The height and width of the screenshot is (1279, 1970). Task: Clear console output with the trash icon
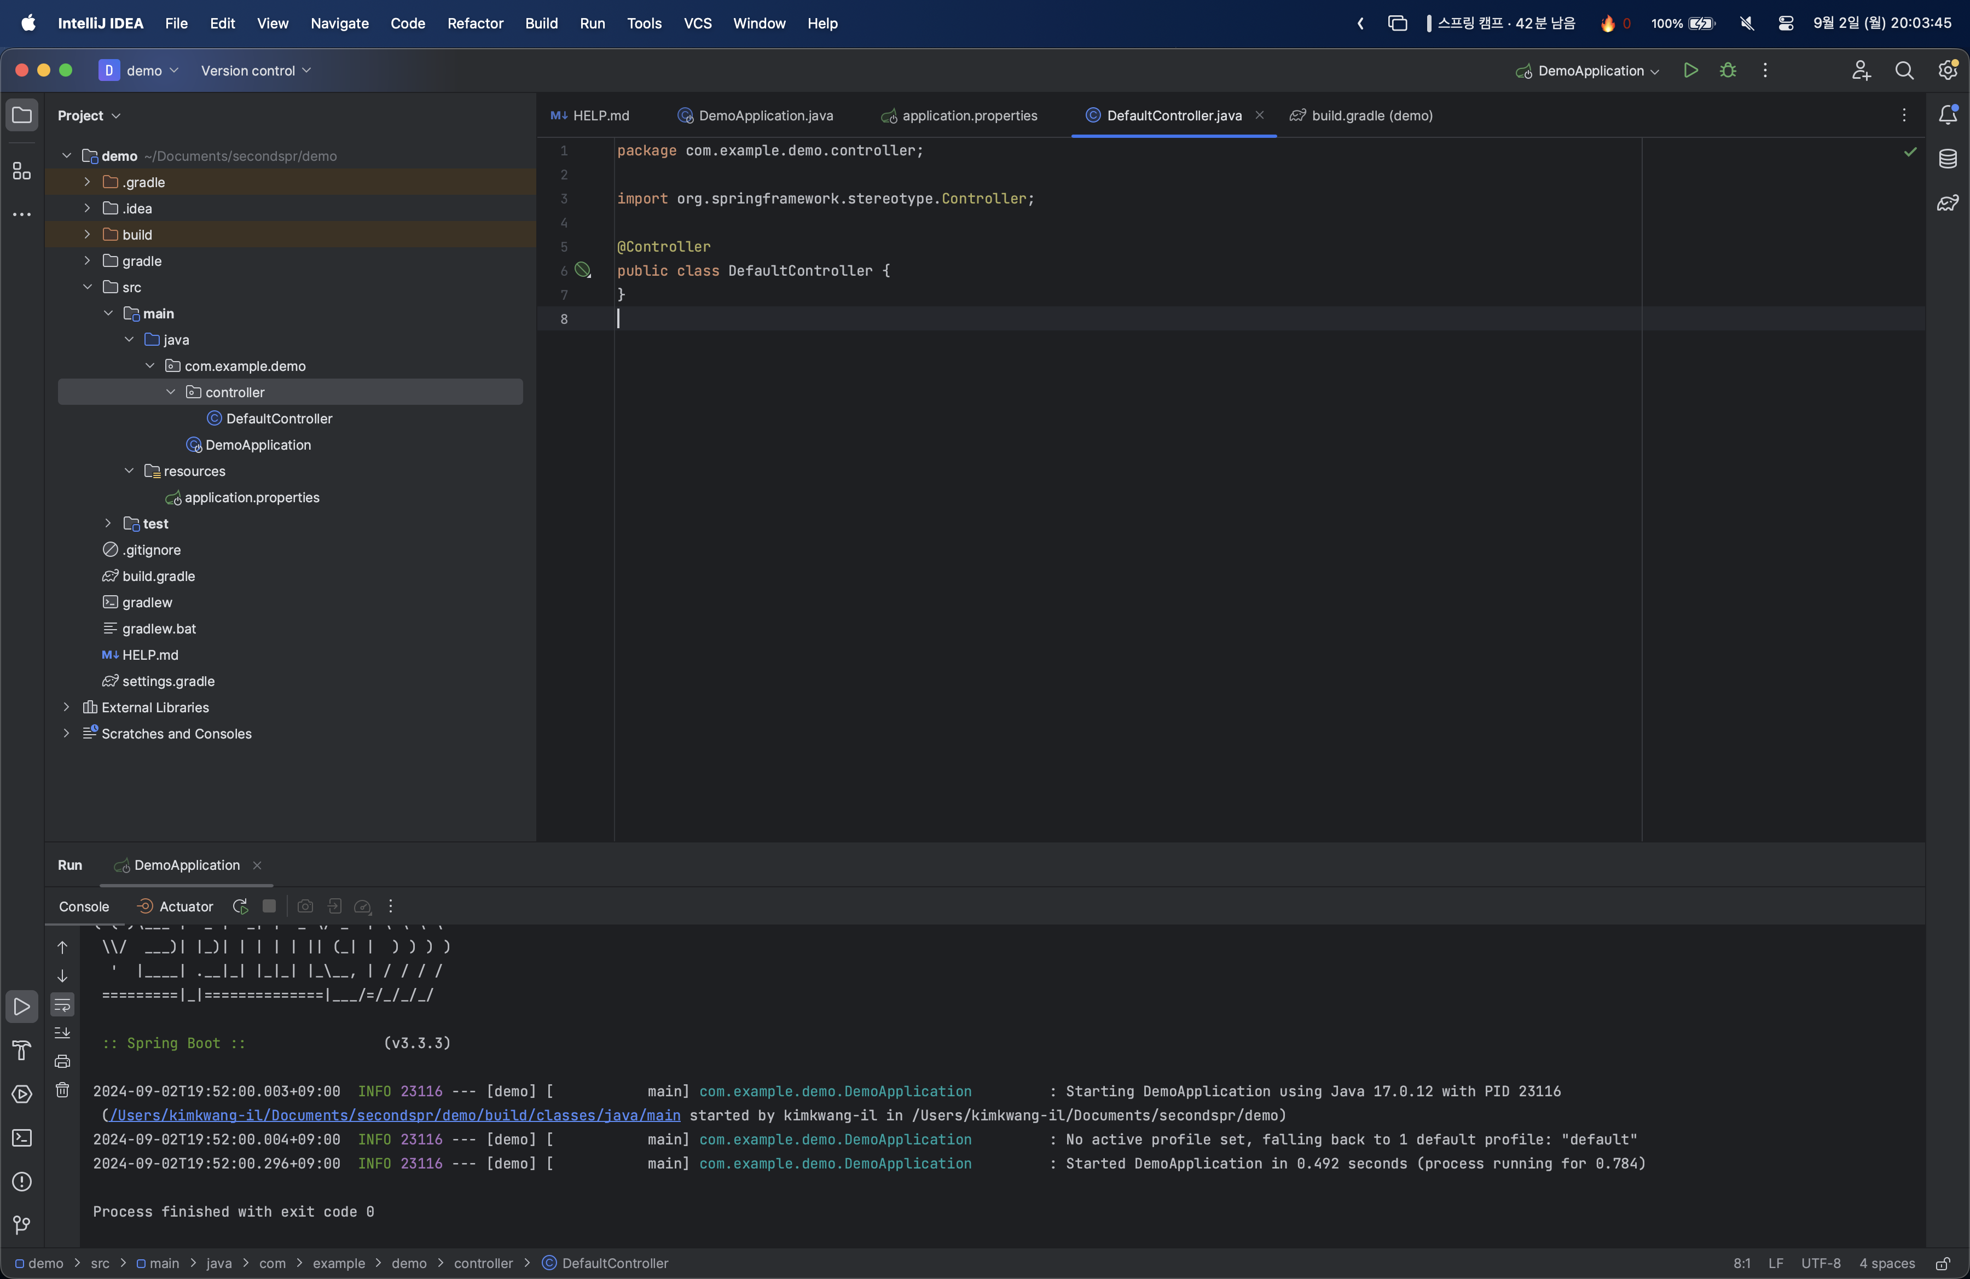[62, 1090]
